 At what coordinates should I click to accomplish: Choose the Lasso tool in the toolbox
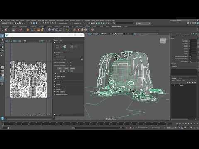[2, 40]
